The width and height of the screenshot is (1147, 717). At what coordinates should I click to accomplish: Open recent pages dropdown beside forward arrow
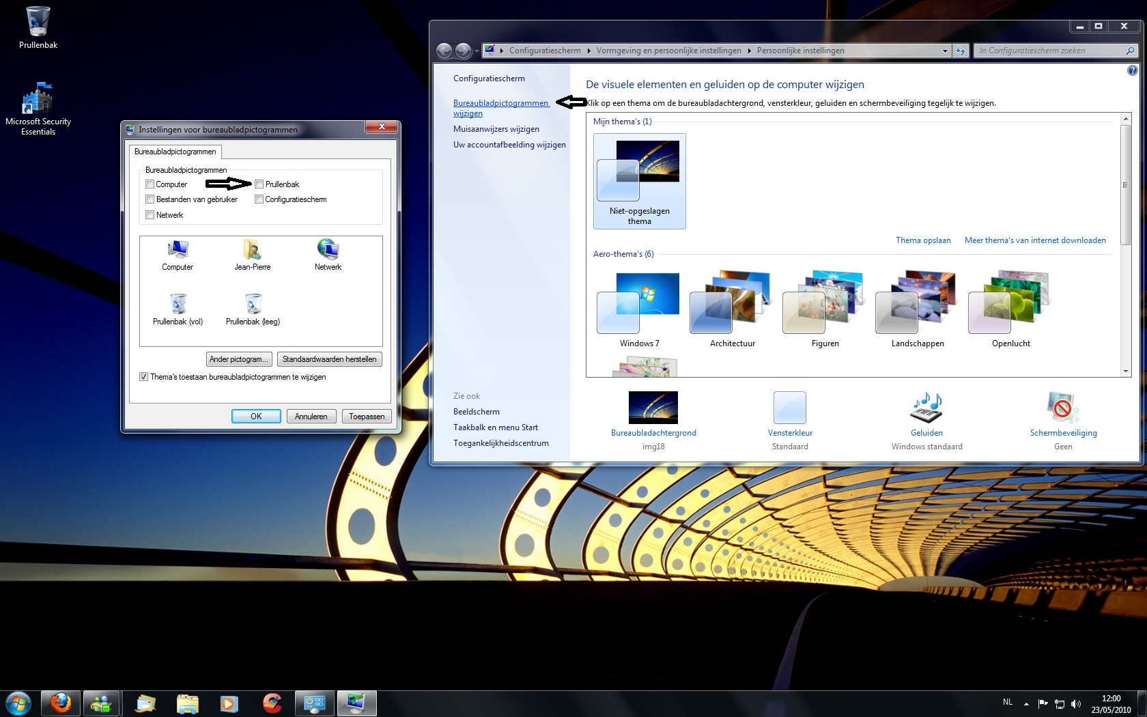(477, 51)
